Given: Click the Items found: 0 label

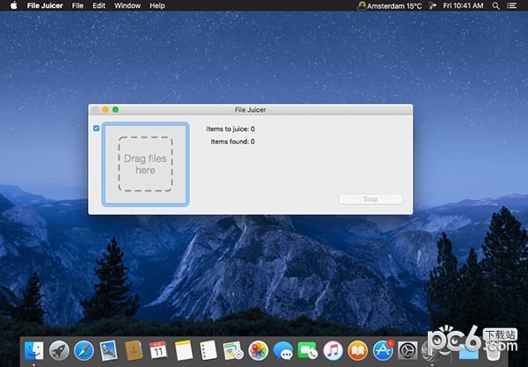Looking at the screenshot, I should [232, 142].
